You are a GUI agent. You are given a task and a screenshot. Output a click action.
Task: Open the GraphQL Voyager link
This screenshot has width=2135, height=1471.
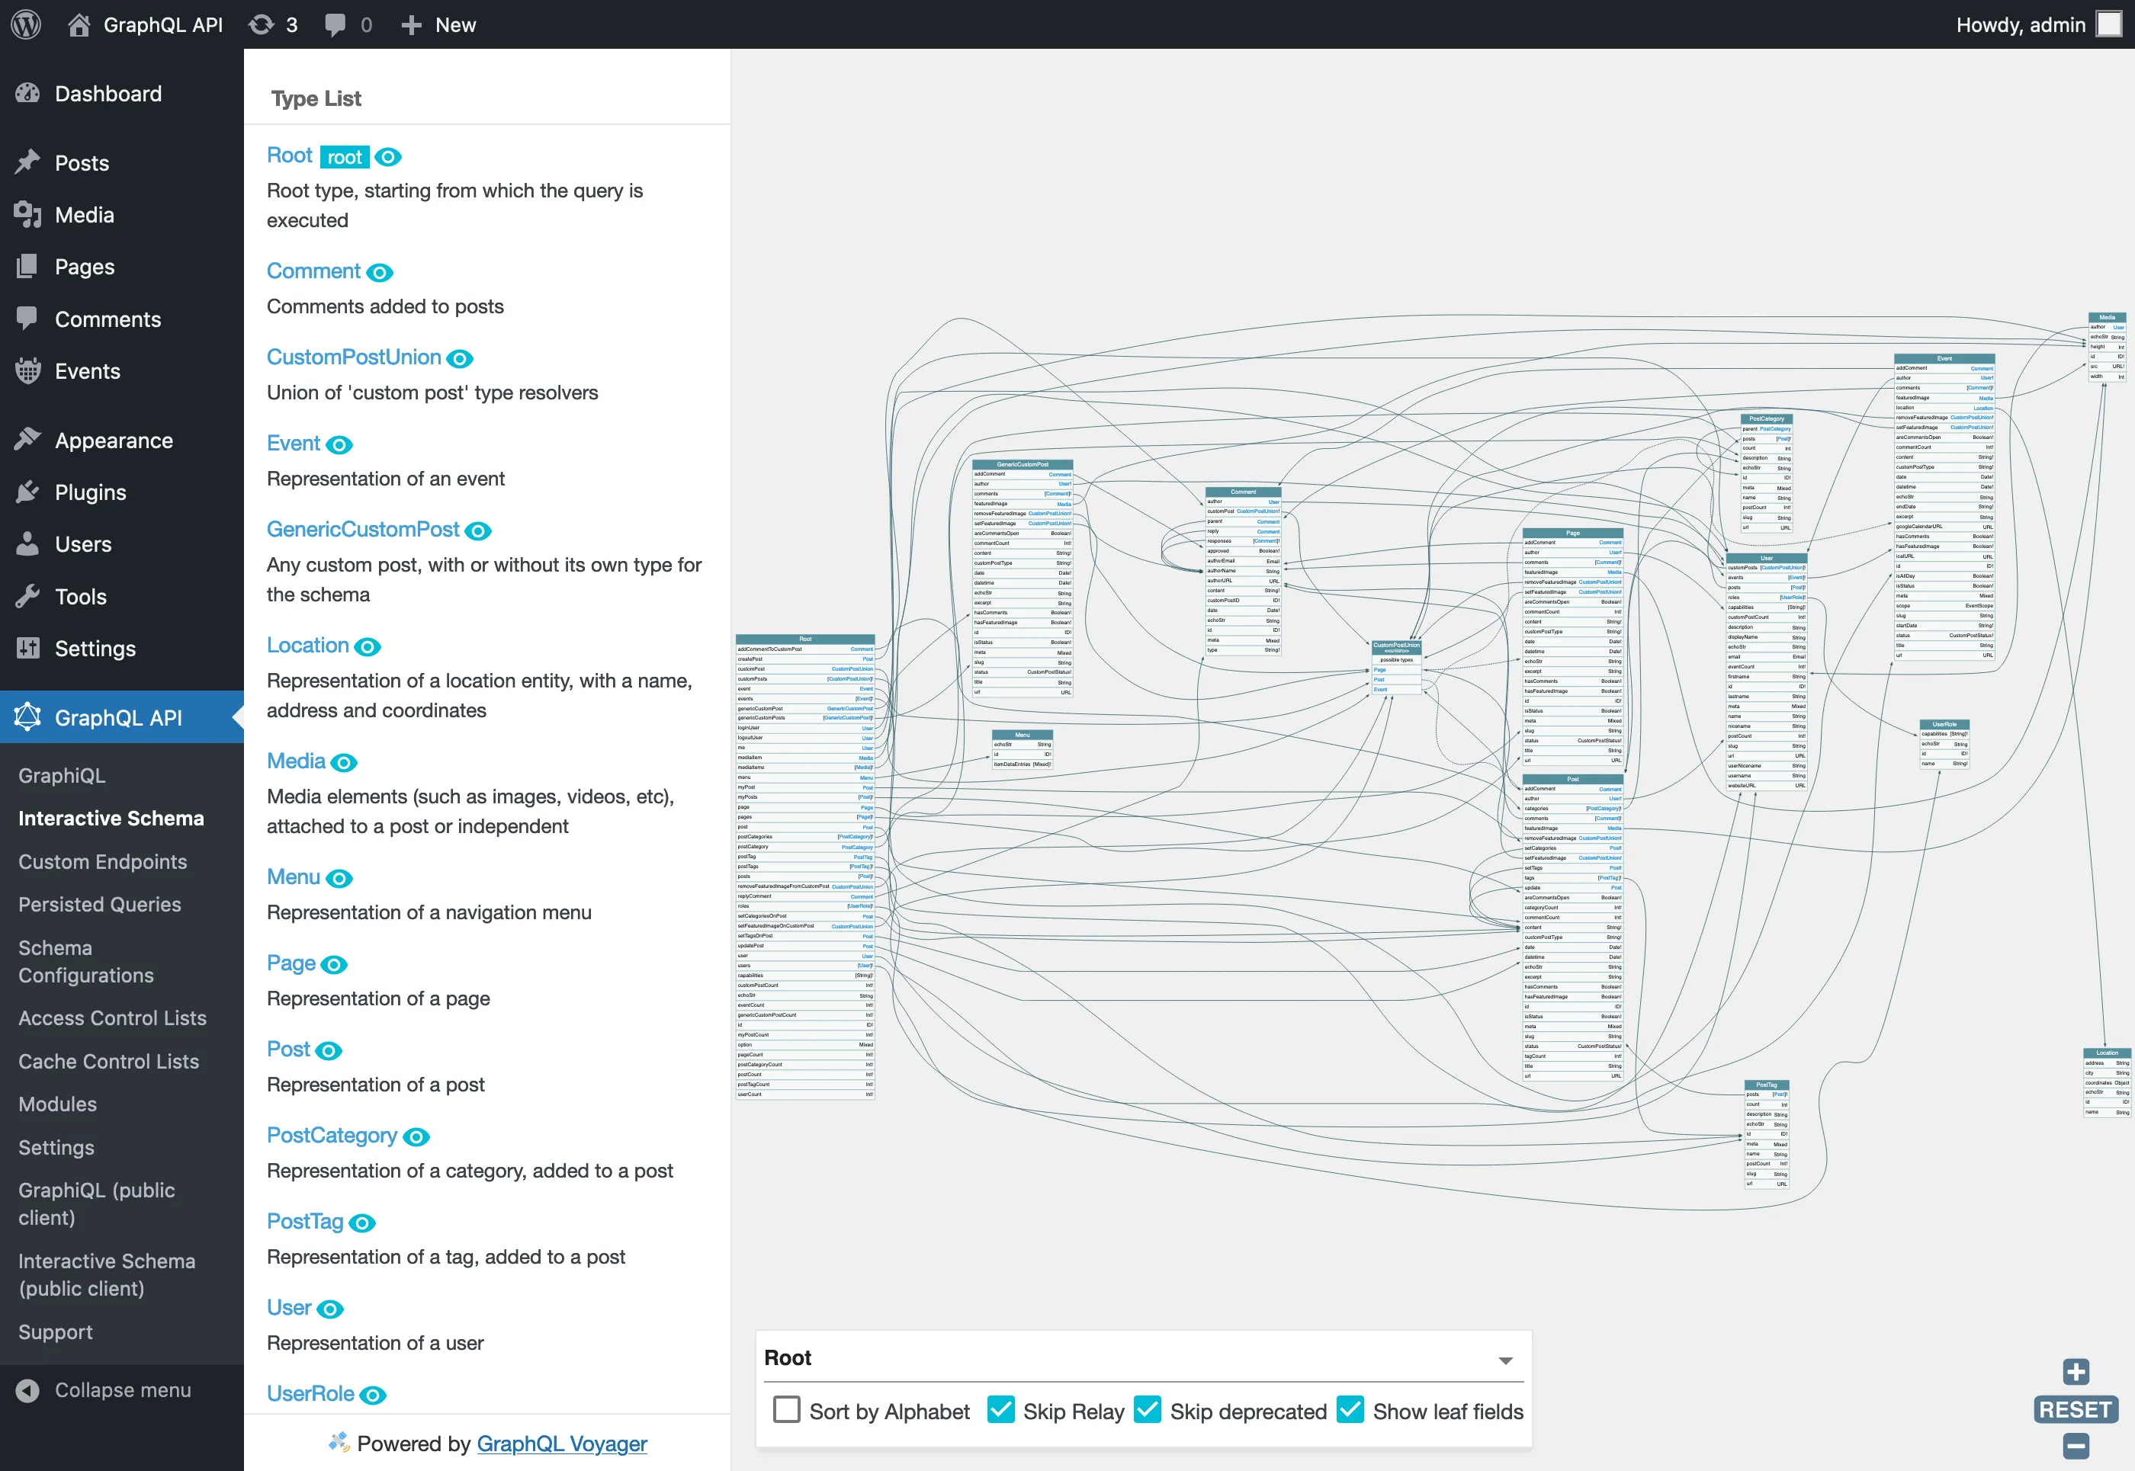tap(561, 1444)
